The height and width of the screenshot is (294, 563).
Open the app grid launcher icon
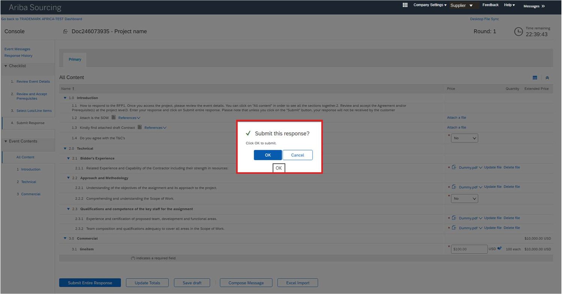[x=405, y=5]
